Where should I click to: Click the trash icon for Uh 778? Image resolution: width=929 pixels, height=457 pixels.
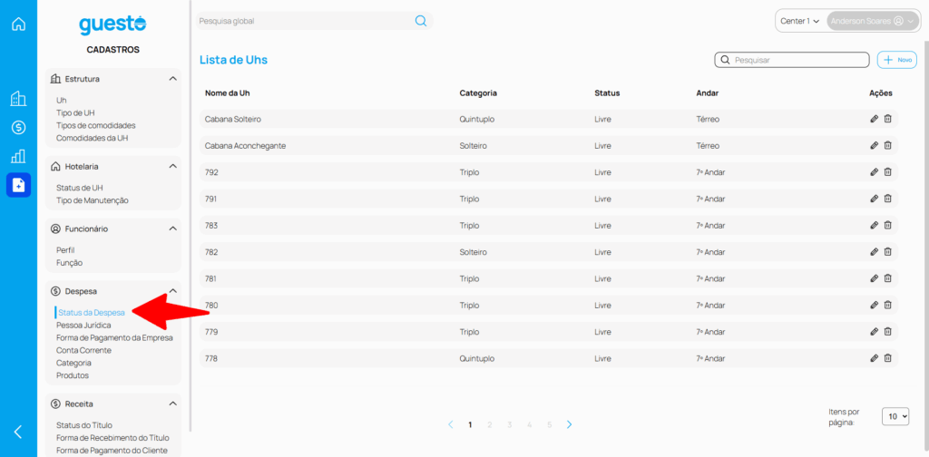click(x=888, y=358)
